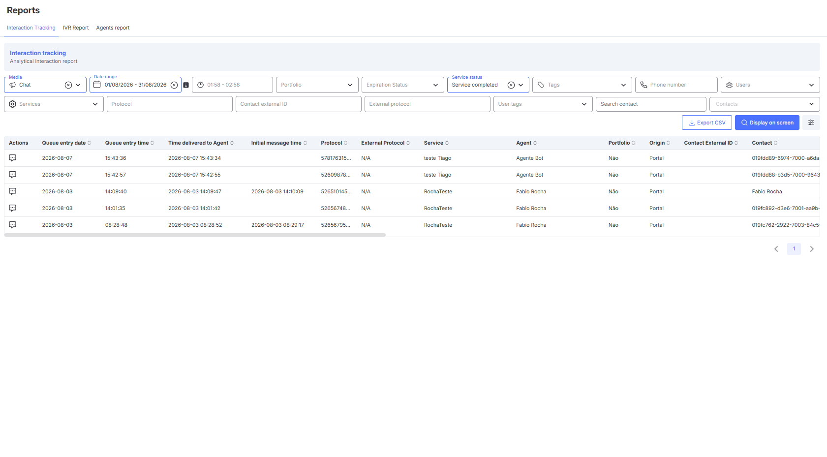
Task: Click protocol 526510145... cell
Action: (336, 192)
